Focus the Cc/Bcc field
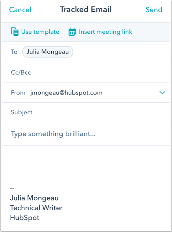This screenshot has height=232, width=172. pos(86,72)
